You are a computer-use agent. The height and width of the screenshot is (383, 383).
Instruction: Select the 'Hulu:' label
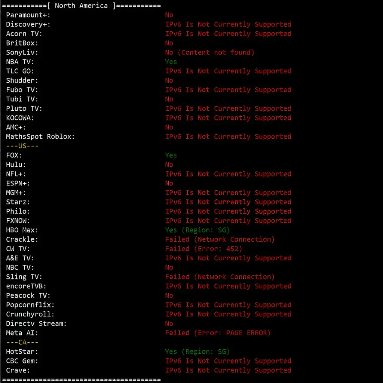16,165
